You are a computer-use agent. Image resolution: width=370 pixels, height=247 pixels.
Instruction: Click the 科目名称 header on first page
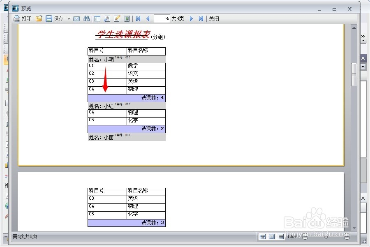[x=146, y=51]
